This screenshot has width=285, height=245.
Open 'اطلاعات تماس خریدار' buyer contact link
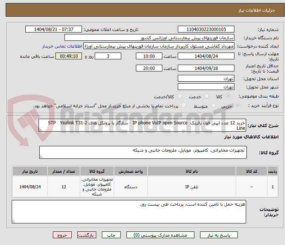62,46
